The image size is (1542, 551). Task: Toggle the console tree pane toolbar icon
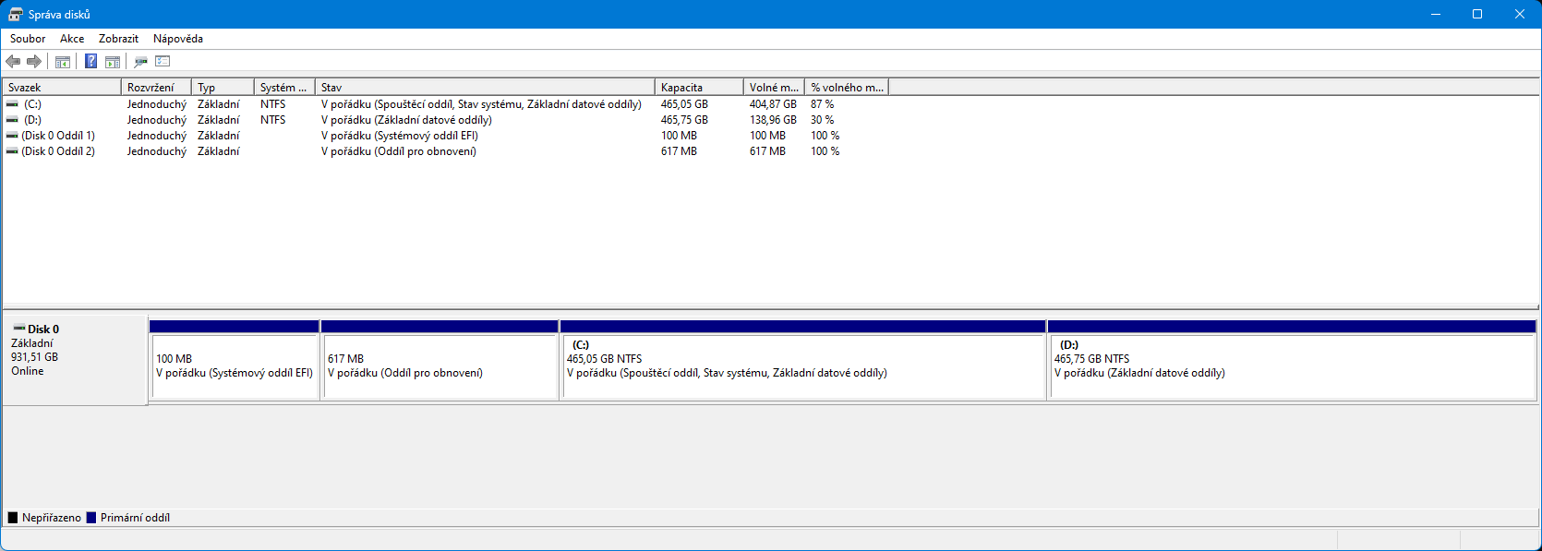pyautogui.click(x=63, y=62)
